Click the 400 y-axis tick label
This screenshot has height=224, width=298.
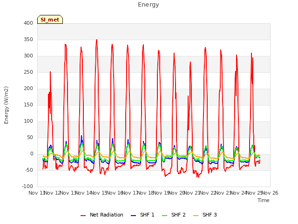(28, 23)
